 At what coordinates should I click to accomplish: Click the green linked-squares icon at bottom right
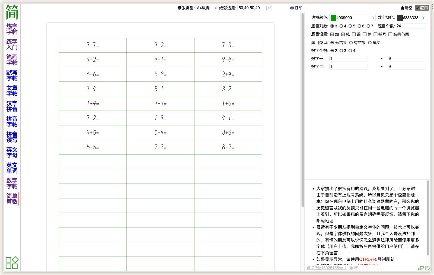pos(421,268)
